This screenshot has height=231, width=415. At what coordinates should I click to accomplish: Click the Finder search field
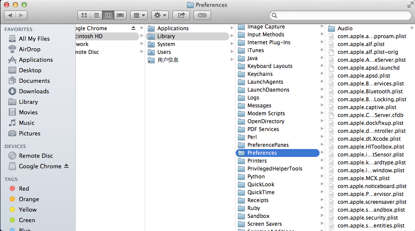tap(340, 15)
